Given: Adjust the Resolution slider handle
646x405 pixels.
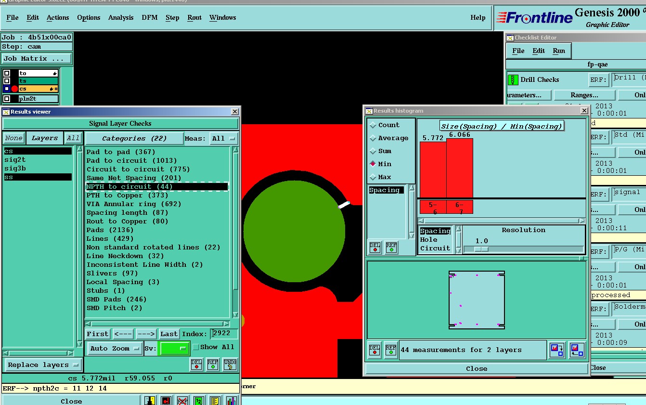Looking at the screenshot, I should pyautogui.click(x=481, y=249).
